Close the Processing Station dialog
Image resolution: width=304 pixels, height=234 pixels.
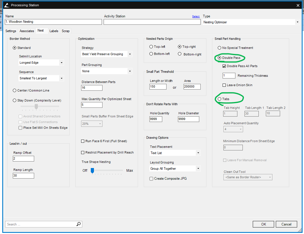298,5
